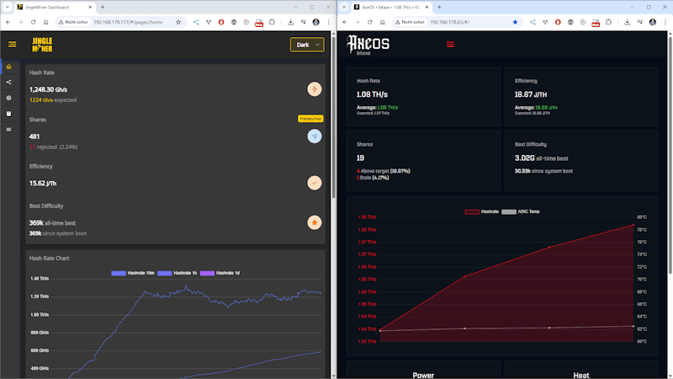Click the checkmark Efficiency icon
The height and width of the screenshot is (379, 673).
pos(314,182)
